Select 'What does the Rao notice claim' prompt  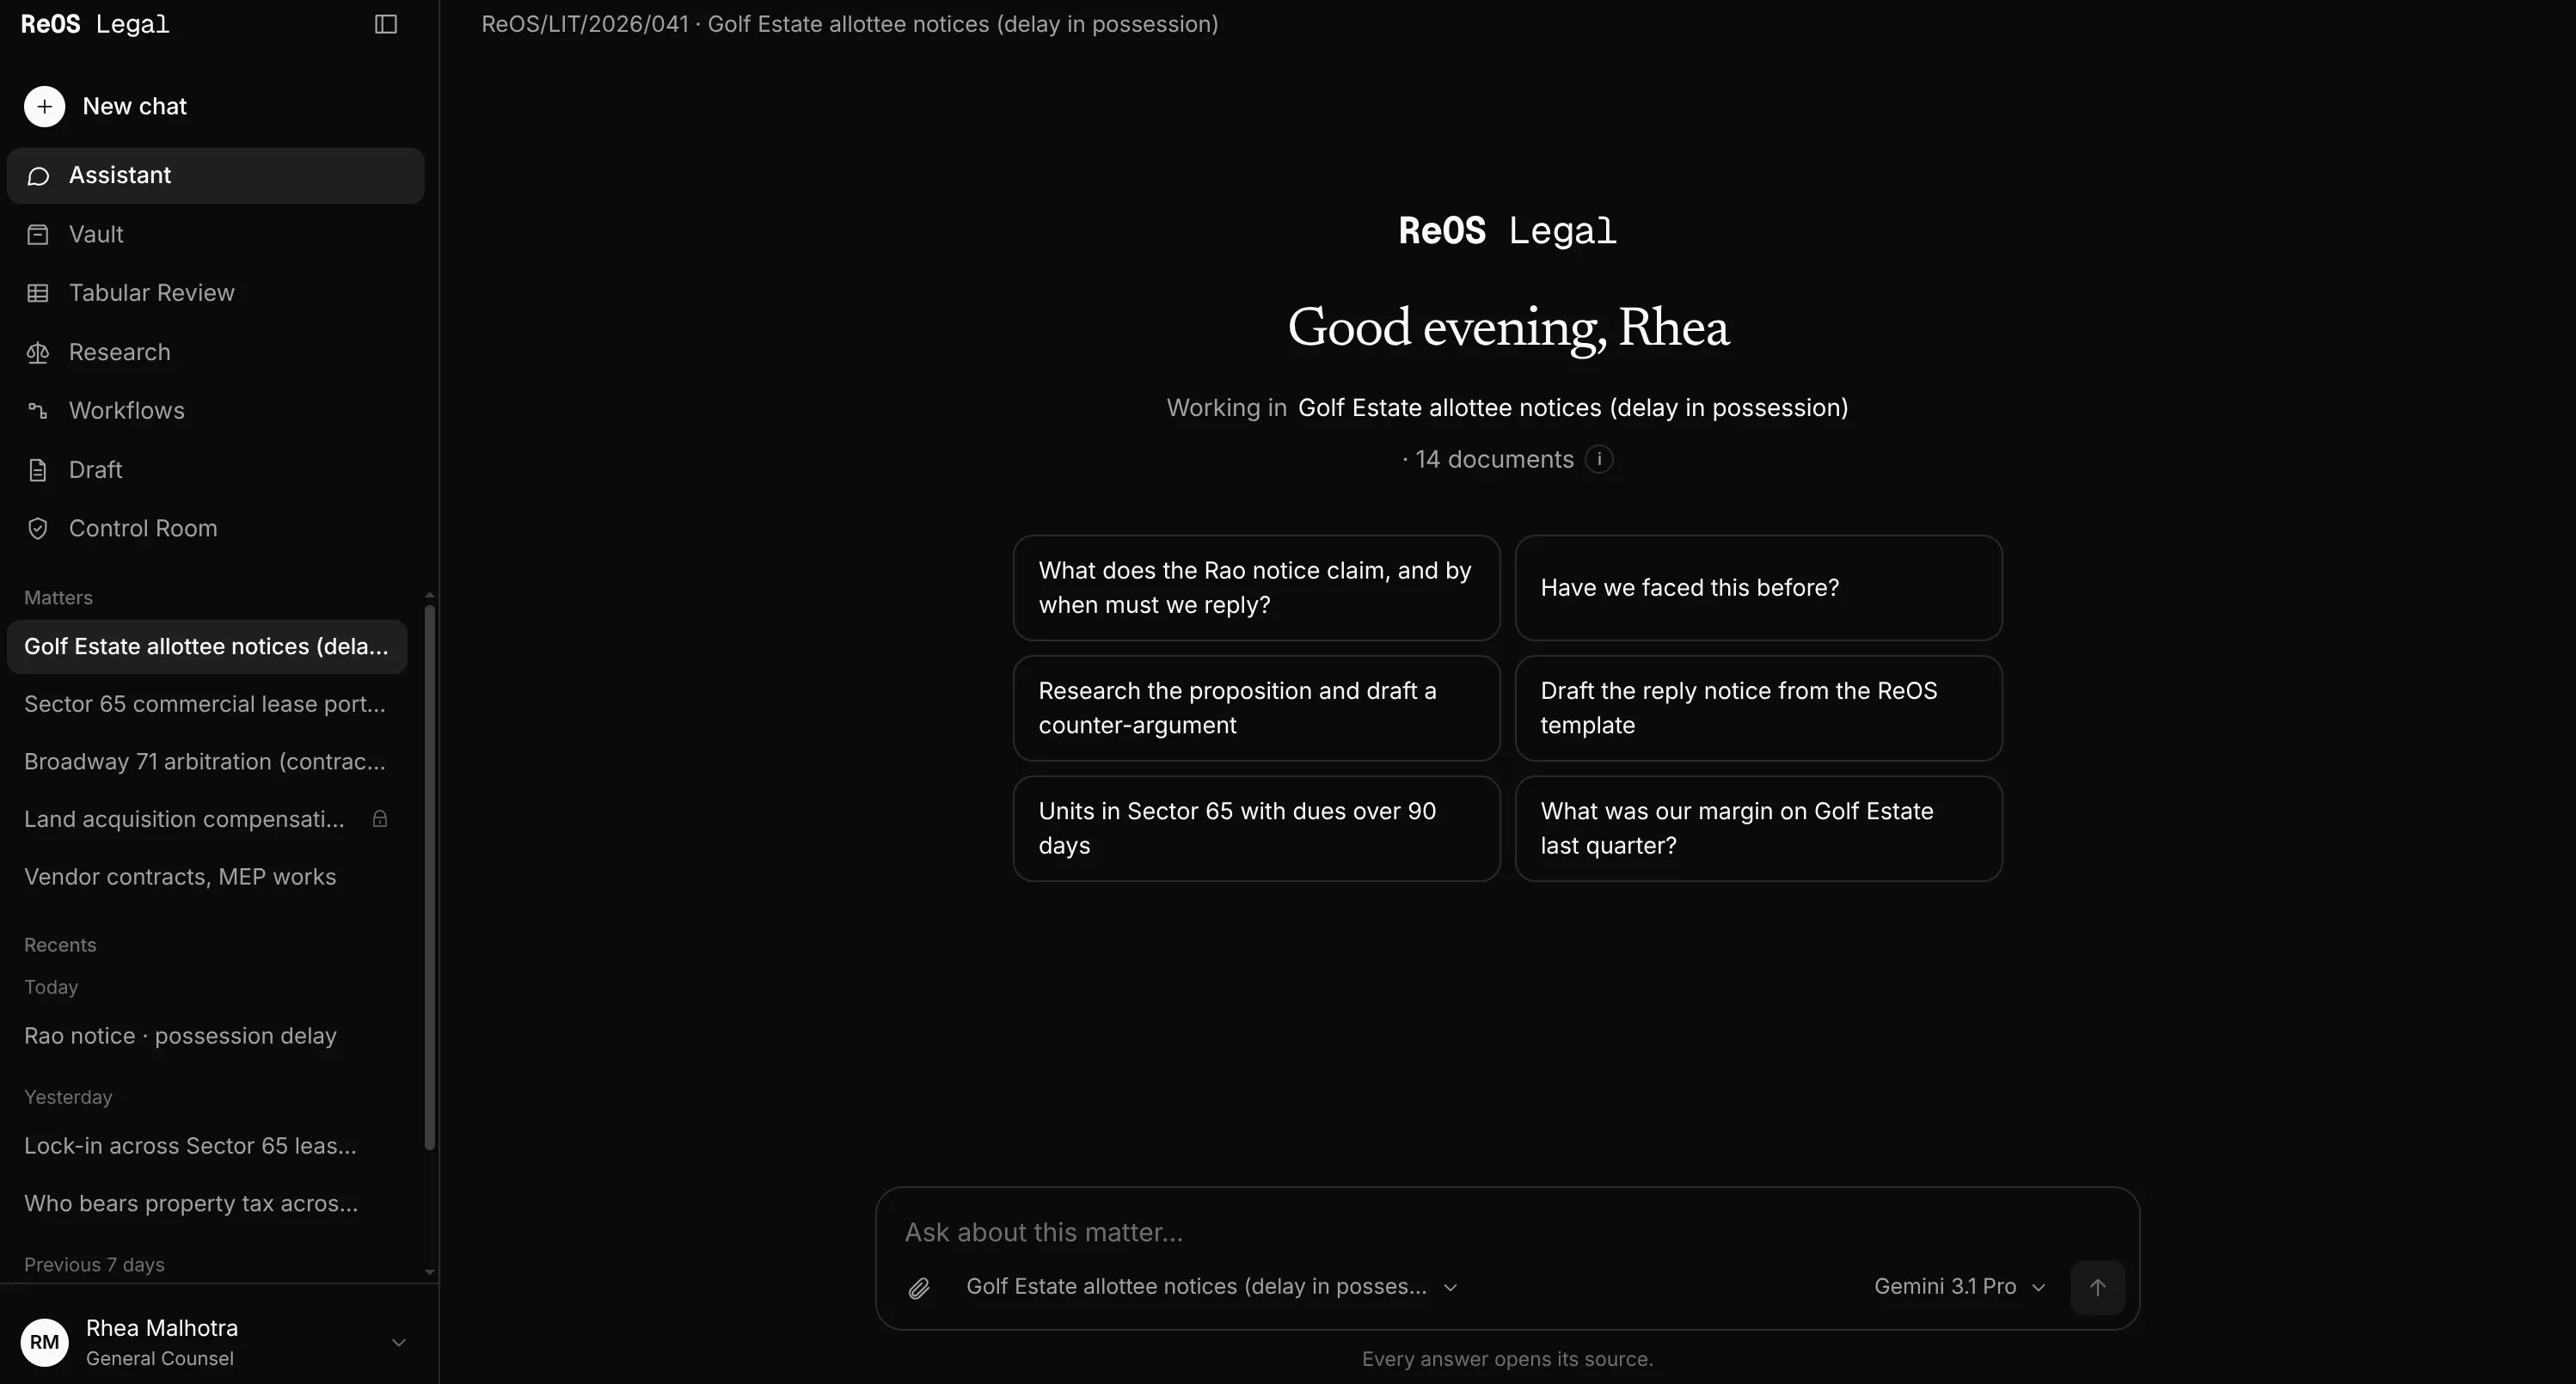(x=1256, y=588)
